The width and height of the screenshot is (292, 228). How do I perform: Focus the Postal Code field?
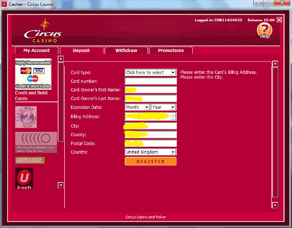pyautogui.click(x=151, y=143)
